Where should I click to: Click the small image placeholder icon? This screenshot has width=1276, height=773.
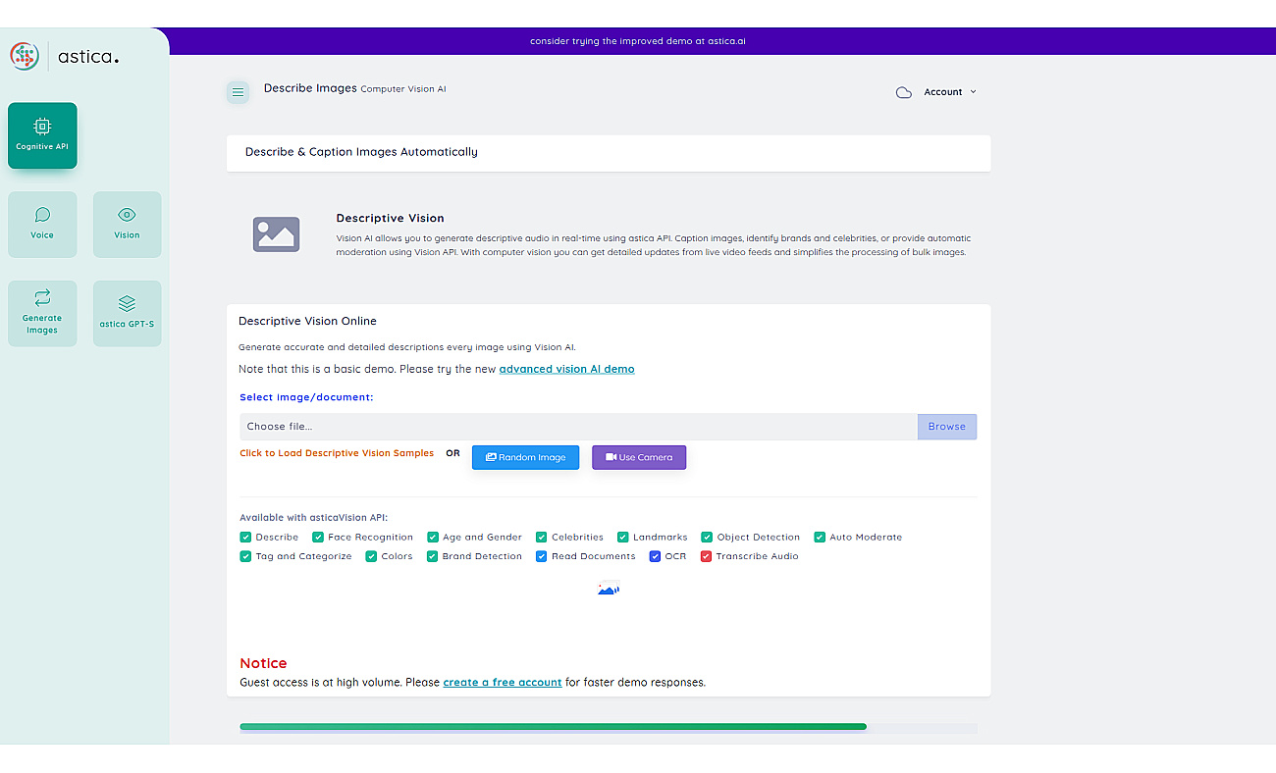coord(609,589)
